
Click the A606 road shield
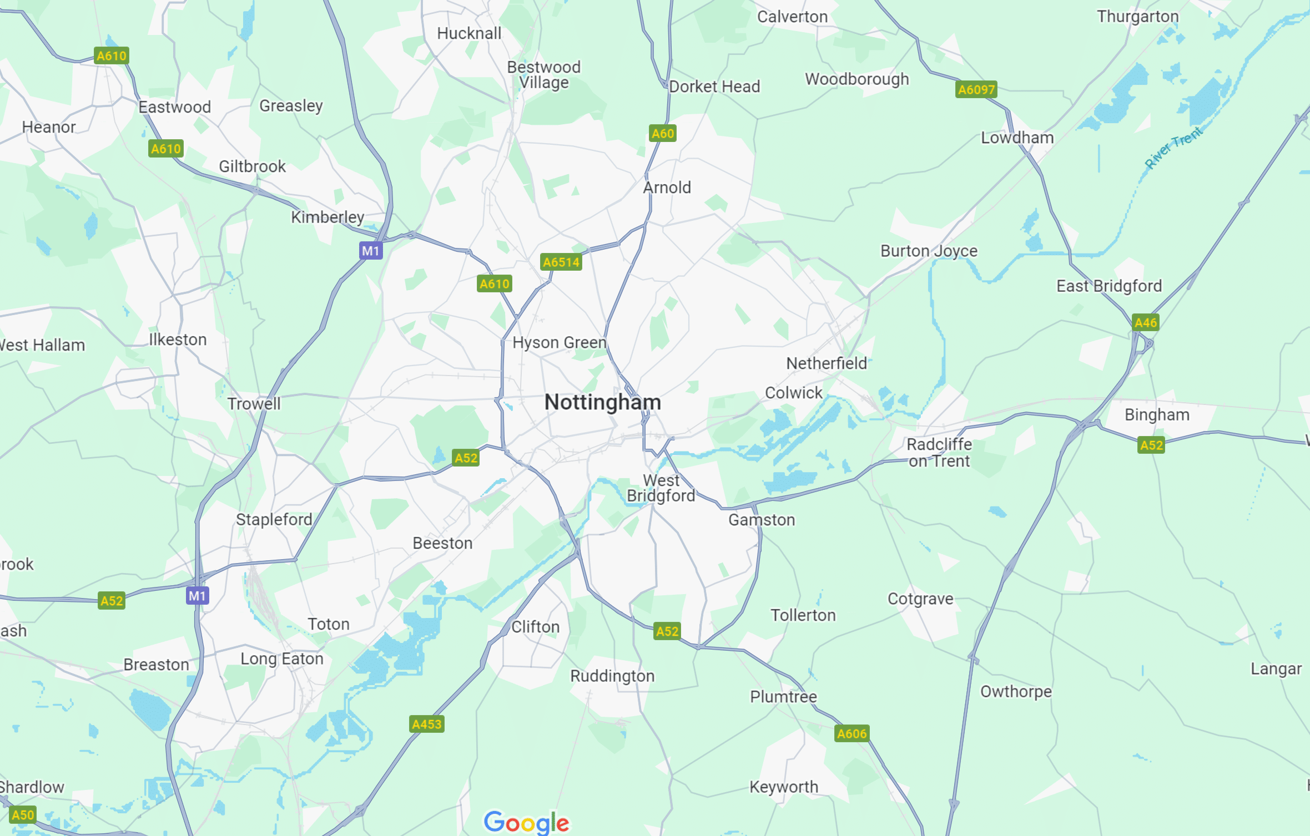point(852,733)
